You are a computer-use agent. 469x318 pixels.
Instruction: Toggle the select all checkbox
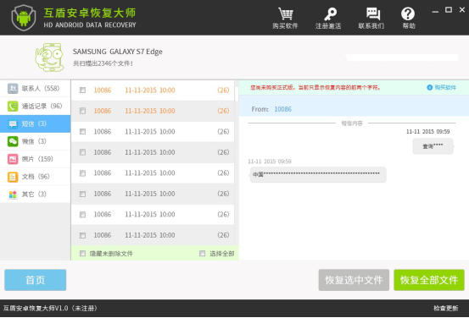point(203,254)
